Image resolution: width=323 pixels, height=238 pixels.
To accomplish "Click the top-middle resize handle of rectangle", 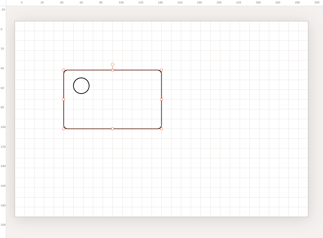I will [x=112, y=70].
